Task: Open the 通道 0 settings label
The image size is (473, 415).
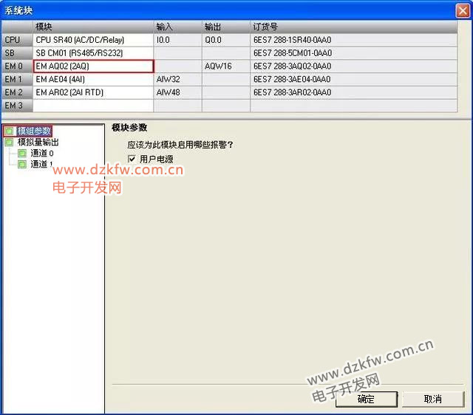Action: point(41,154)
